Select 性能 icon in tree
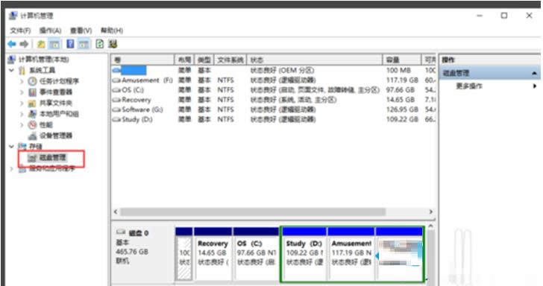Screen dimensions: 543x286 (x=32, y=124)
